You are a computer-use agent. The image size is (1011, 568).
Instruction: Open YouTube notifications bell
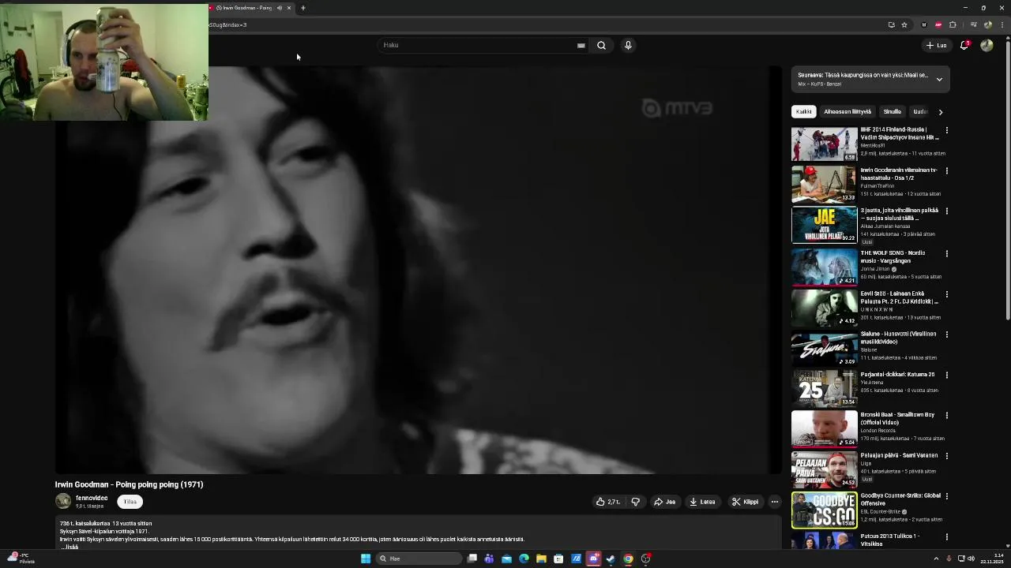pos(964,45)
